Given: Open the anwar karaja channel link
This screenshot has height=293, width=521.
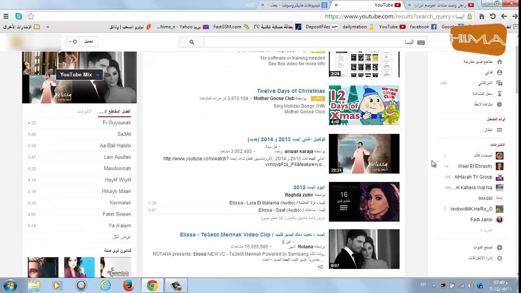Looking at the screenshot, I should tap(299, 151).
